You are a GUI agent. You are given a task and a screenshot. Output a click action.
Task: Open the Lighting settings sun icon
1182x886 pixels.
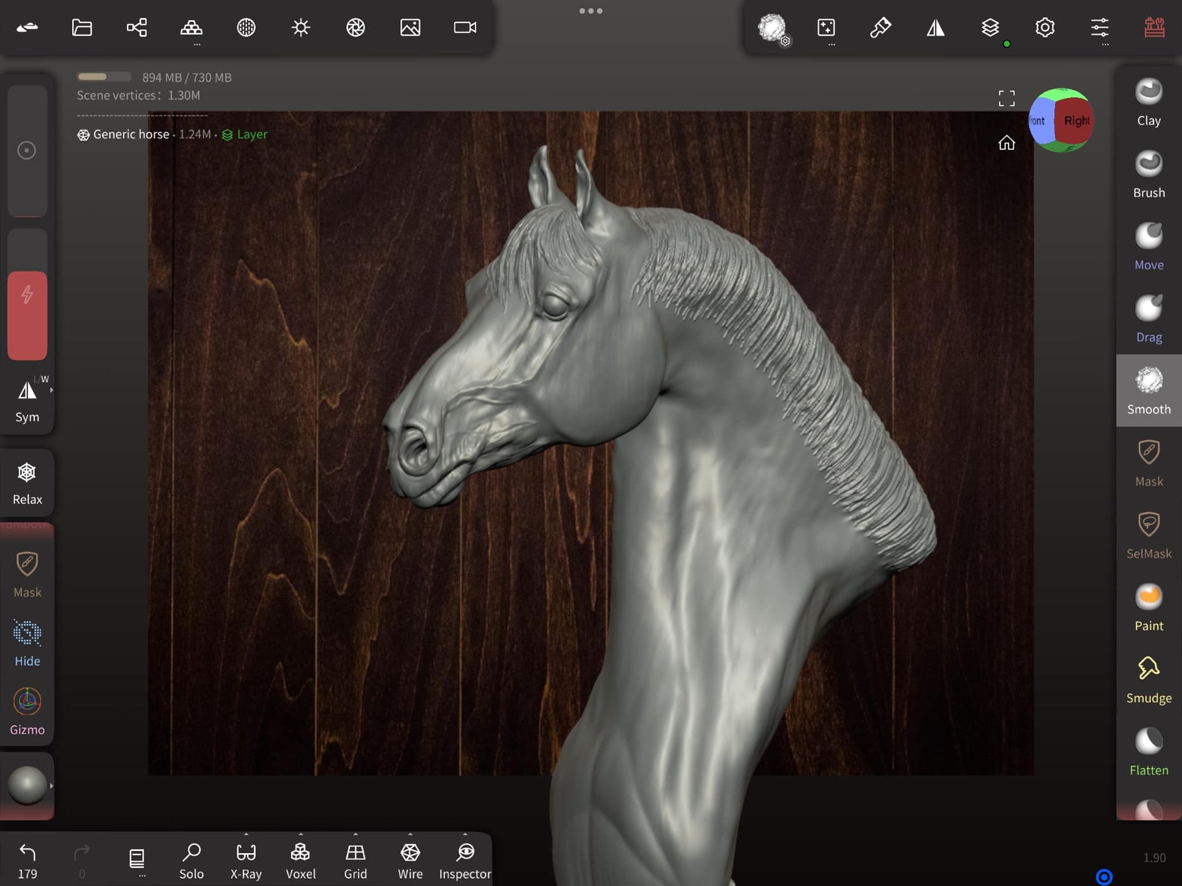click(x=301, y=27)
